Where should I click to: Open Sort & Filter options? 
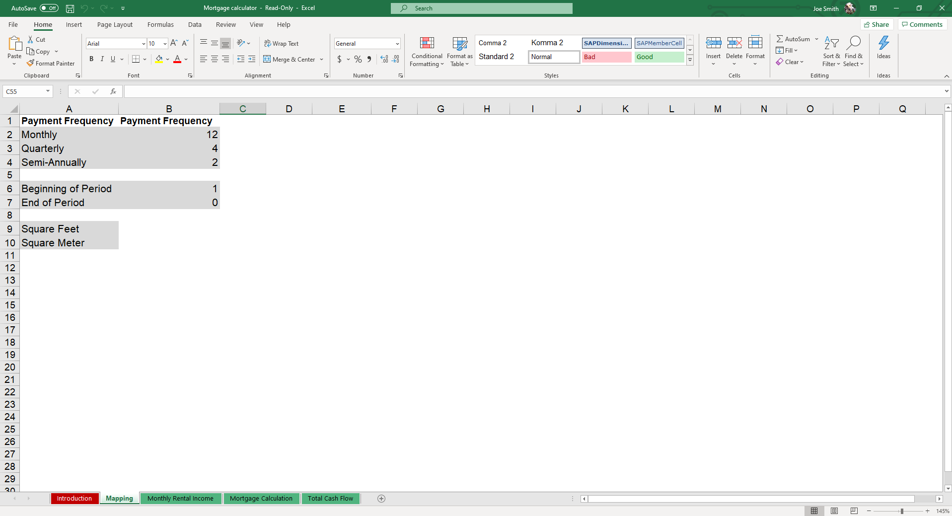[x=831, y=52]
